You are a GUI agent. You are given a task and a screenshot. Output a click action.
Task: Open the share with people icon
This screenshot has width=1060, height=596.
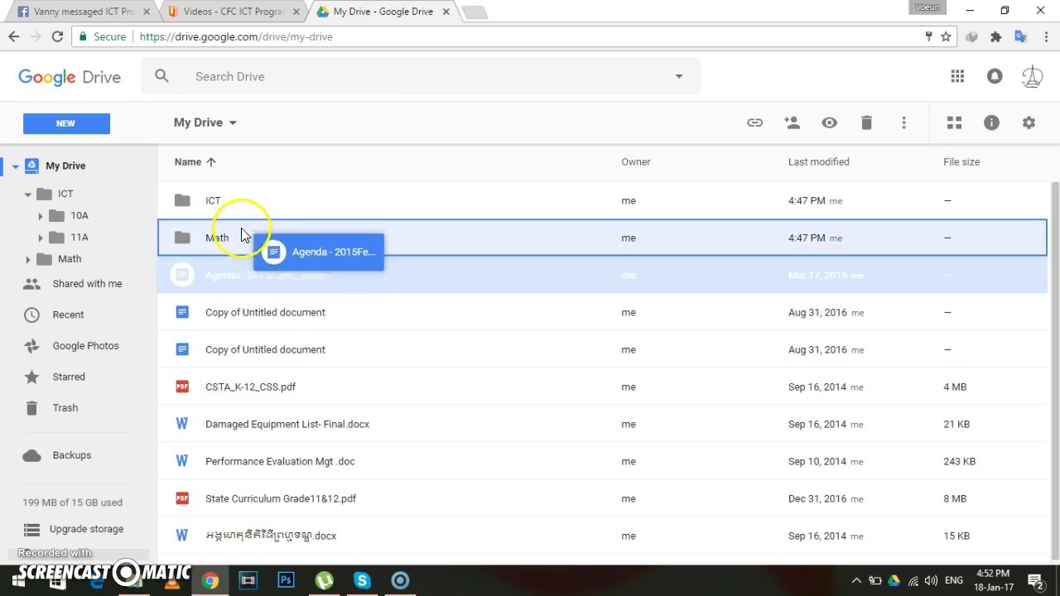(792, 123)
